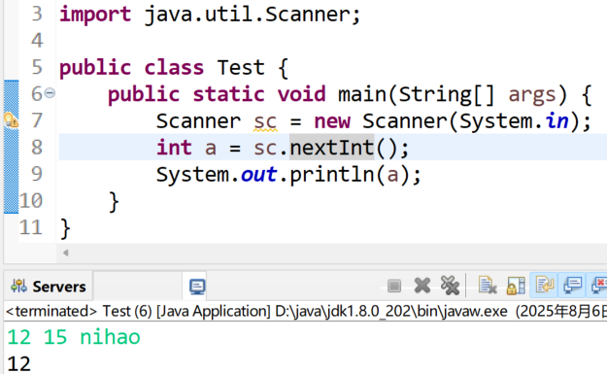
Task: Click the 'class' keyword on line 5
Action: 174,68
